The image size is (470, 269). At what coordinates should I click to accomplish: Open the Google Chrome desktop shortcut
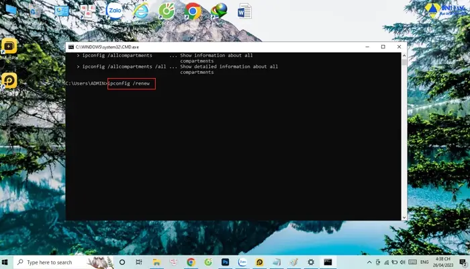(x=193, y=13)
